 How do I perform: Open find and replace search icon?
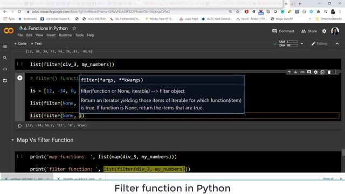5,58
